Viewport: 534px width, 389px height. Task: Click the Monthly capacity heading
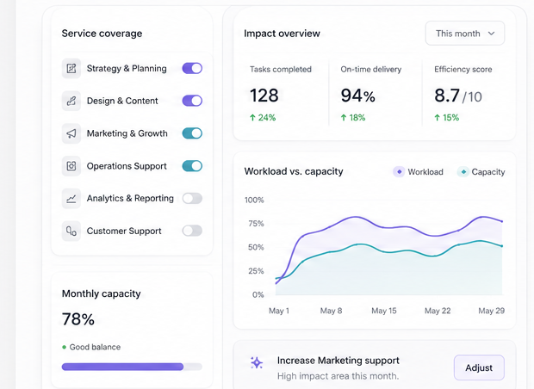[x=101, y=293]
